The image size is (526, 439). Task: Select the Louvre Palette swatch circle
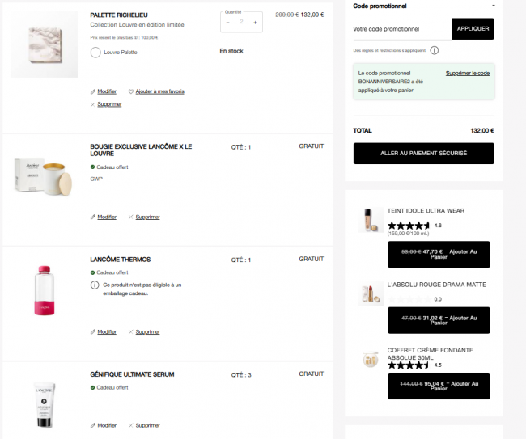[x=95, y=53]
